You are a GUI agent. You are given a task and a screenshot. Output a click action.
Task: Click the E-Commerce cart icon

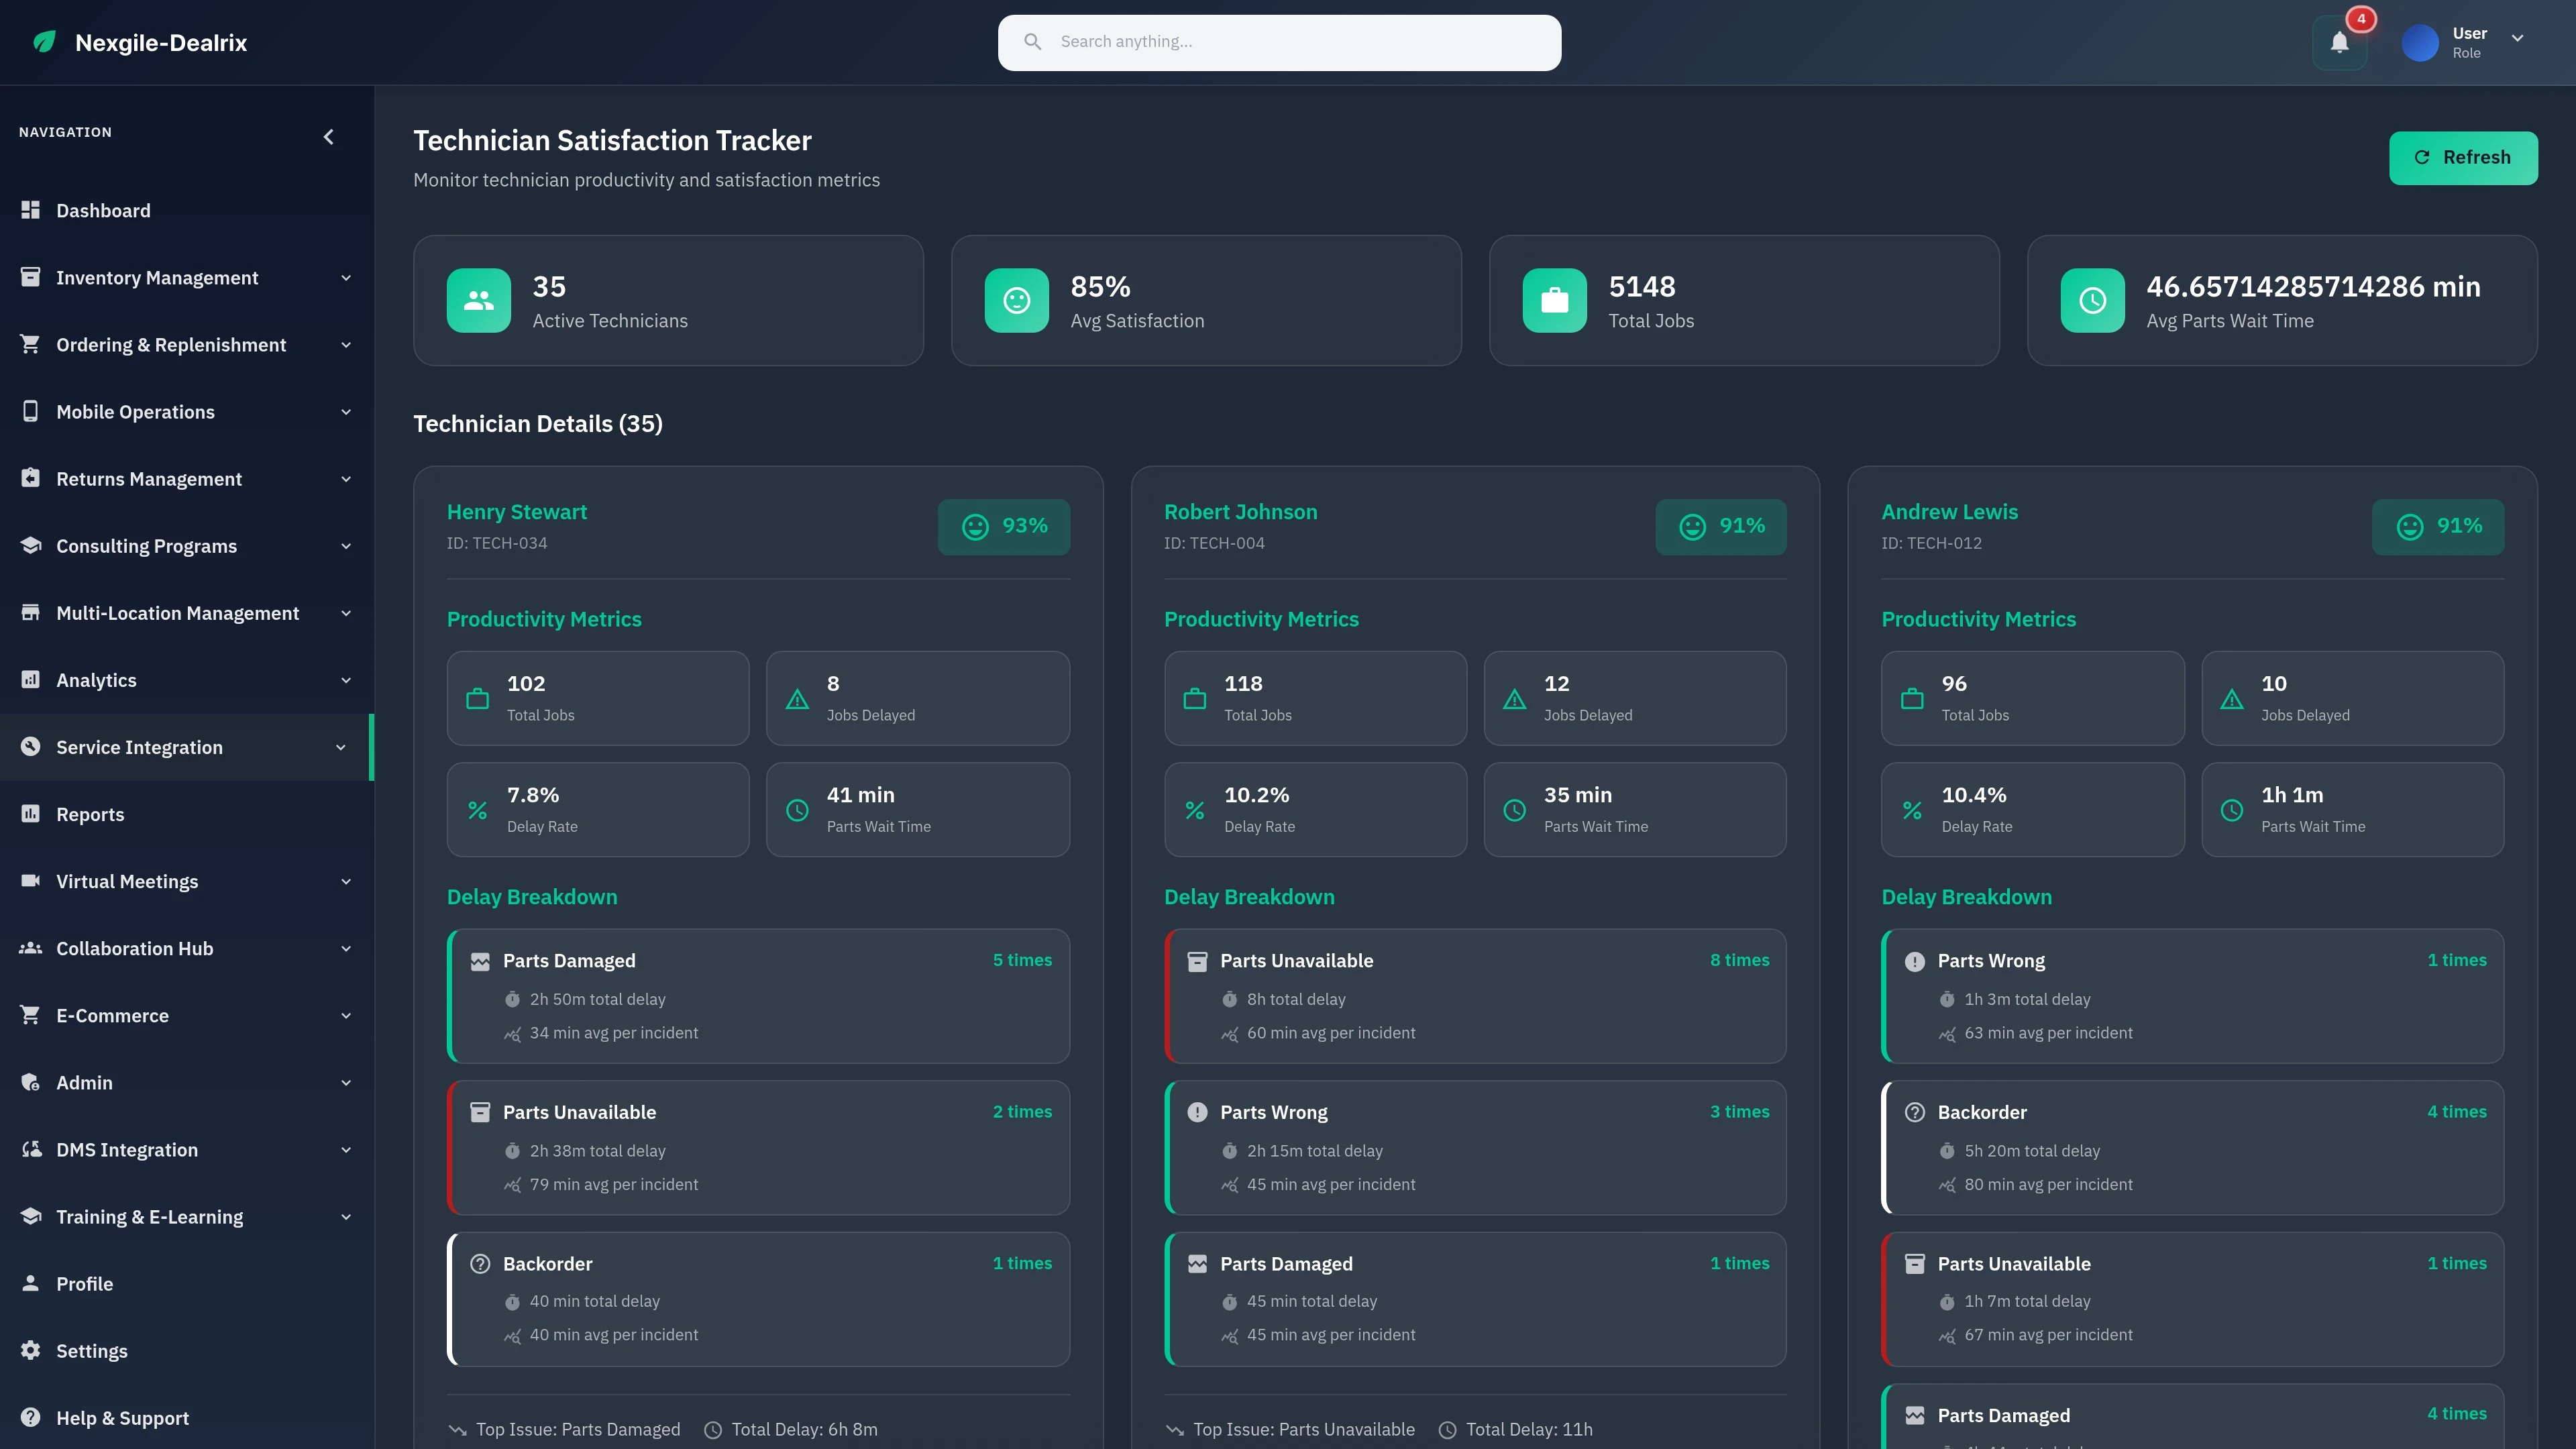30,1015
